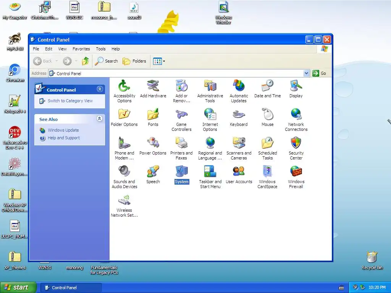
Task: Open Scheduled Tasks icon
Action: 268,143
